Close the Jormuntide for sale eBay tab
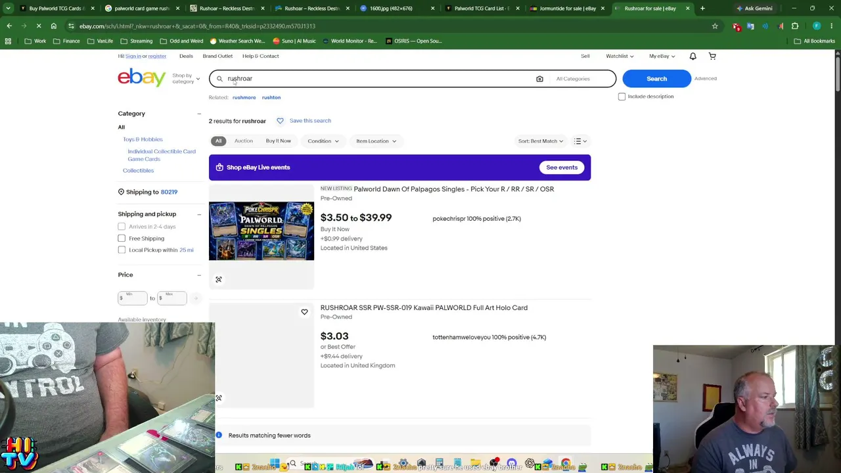 [602, 9]
